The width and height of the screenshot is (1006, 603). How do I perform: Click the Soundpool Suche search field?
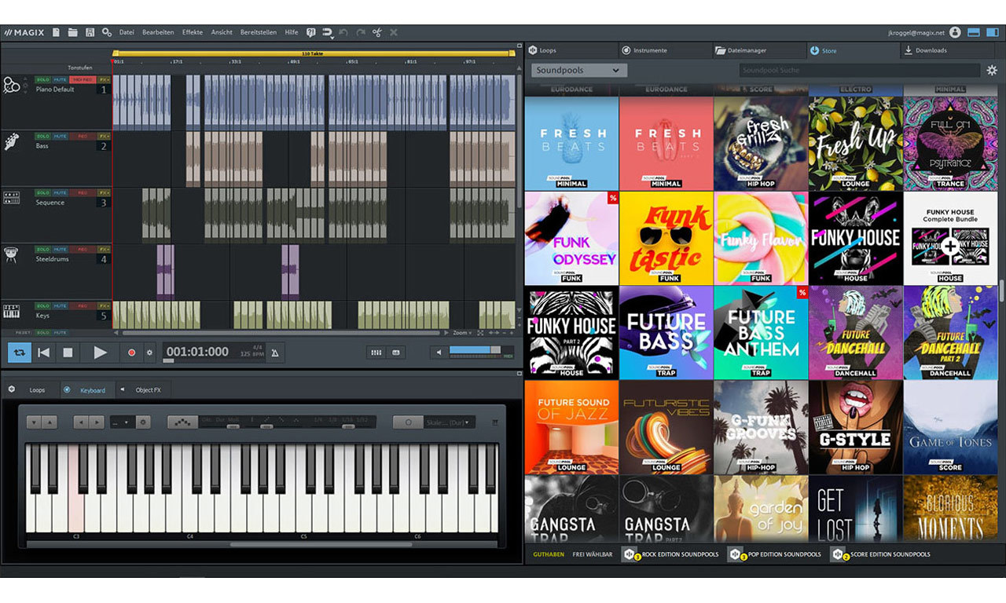pyautogui.click(x=859, y=70)
